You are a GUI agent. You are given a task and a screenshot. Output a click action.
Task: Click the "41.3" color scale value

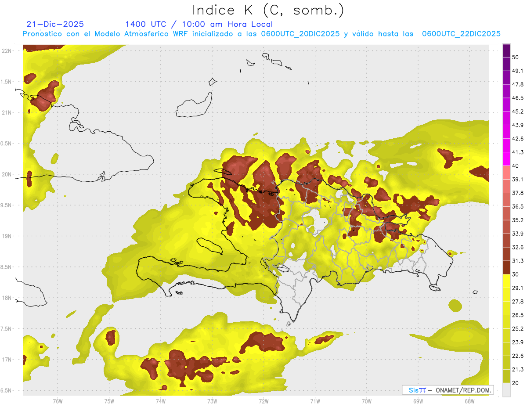pyautogui.click(x=518, y=152)
